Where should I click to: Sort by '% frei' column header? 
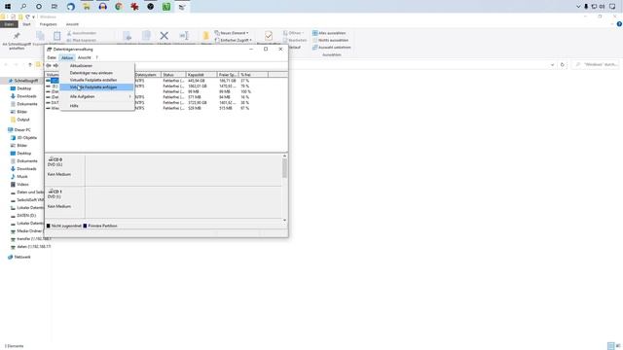pos(253,75)
